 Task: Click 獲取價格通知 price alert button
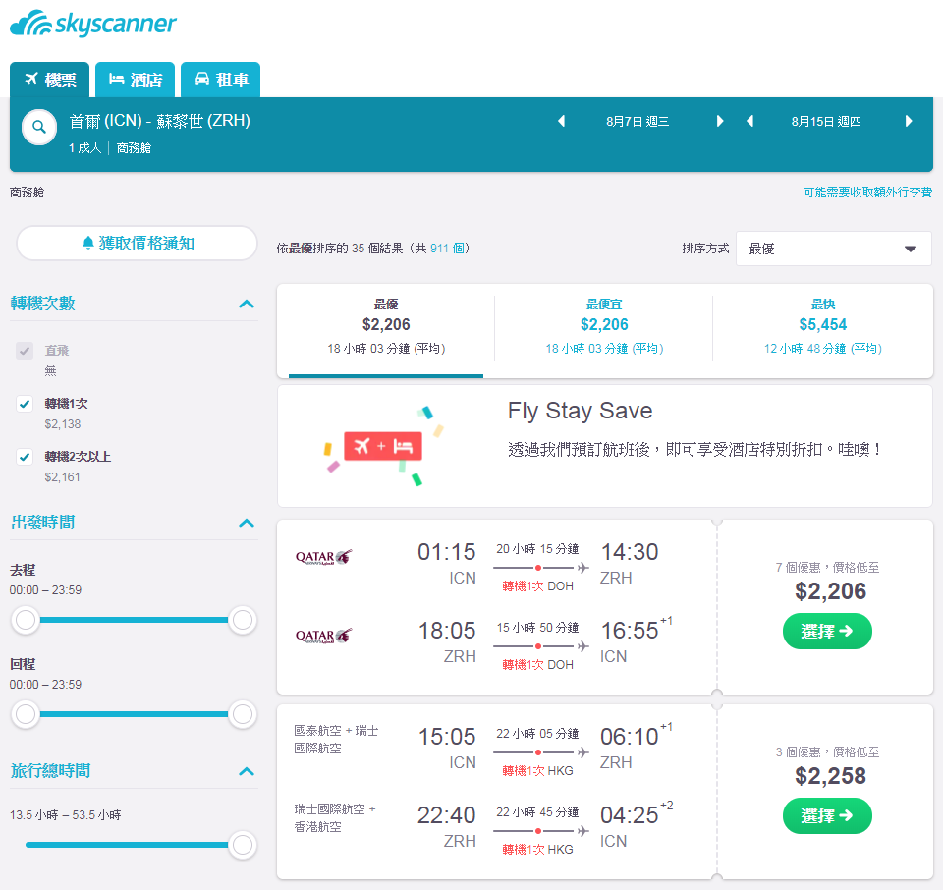tap(138, 243)
